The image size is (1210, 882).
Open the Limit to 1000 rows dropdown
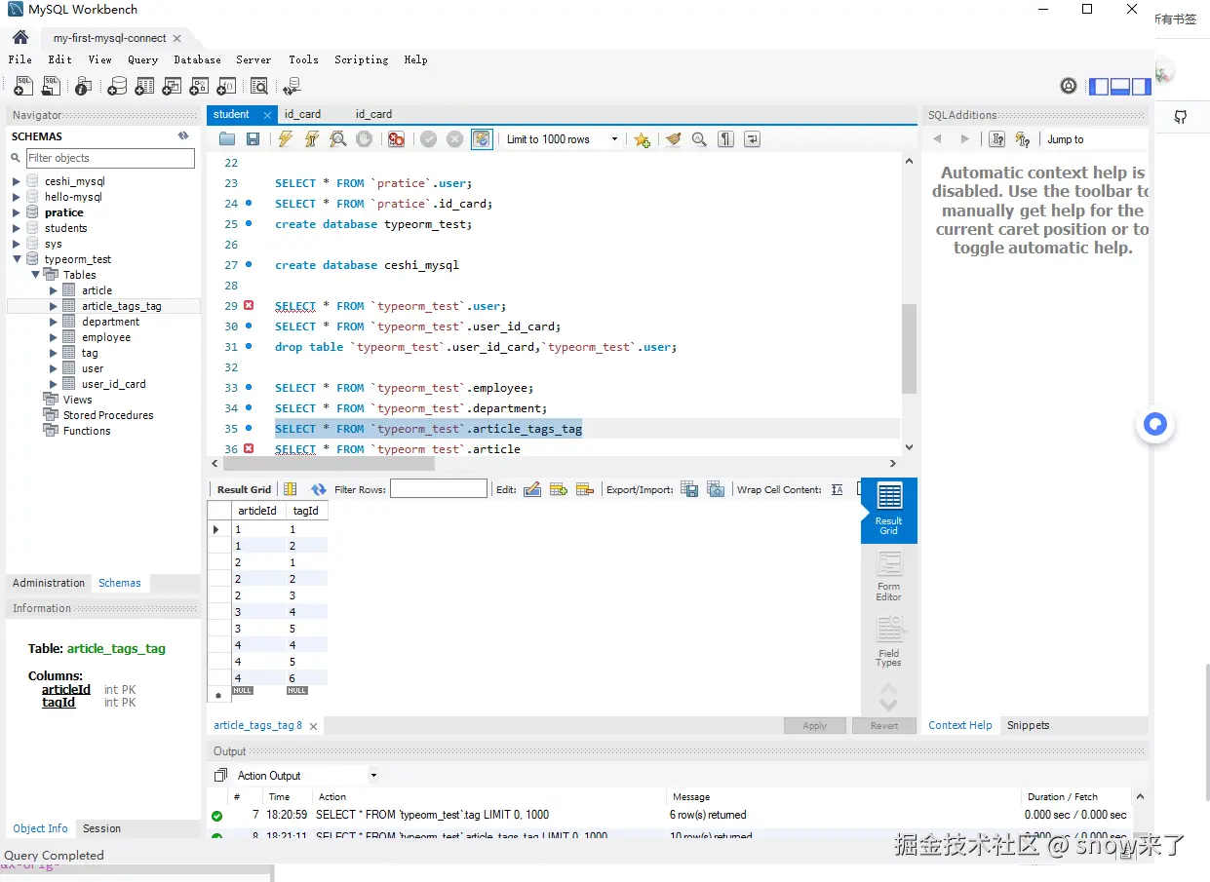coord(562,139)
